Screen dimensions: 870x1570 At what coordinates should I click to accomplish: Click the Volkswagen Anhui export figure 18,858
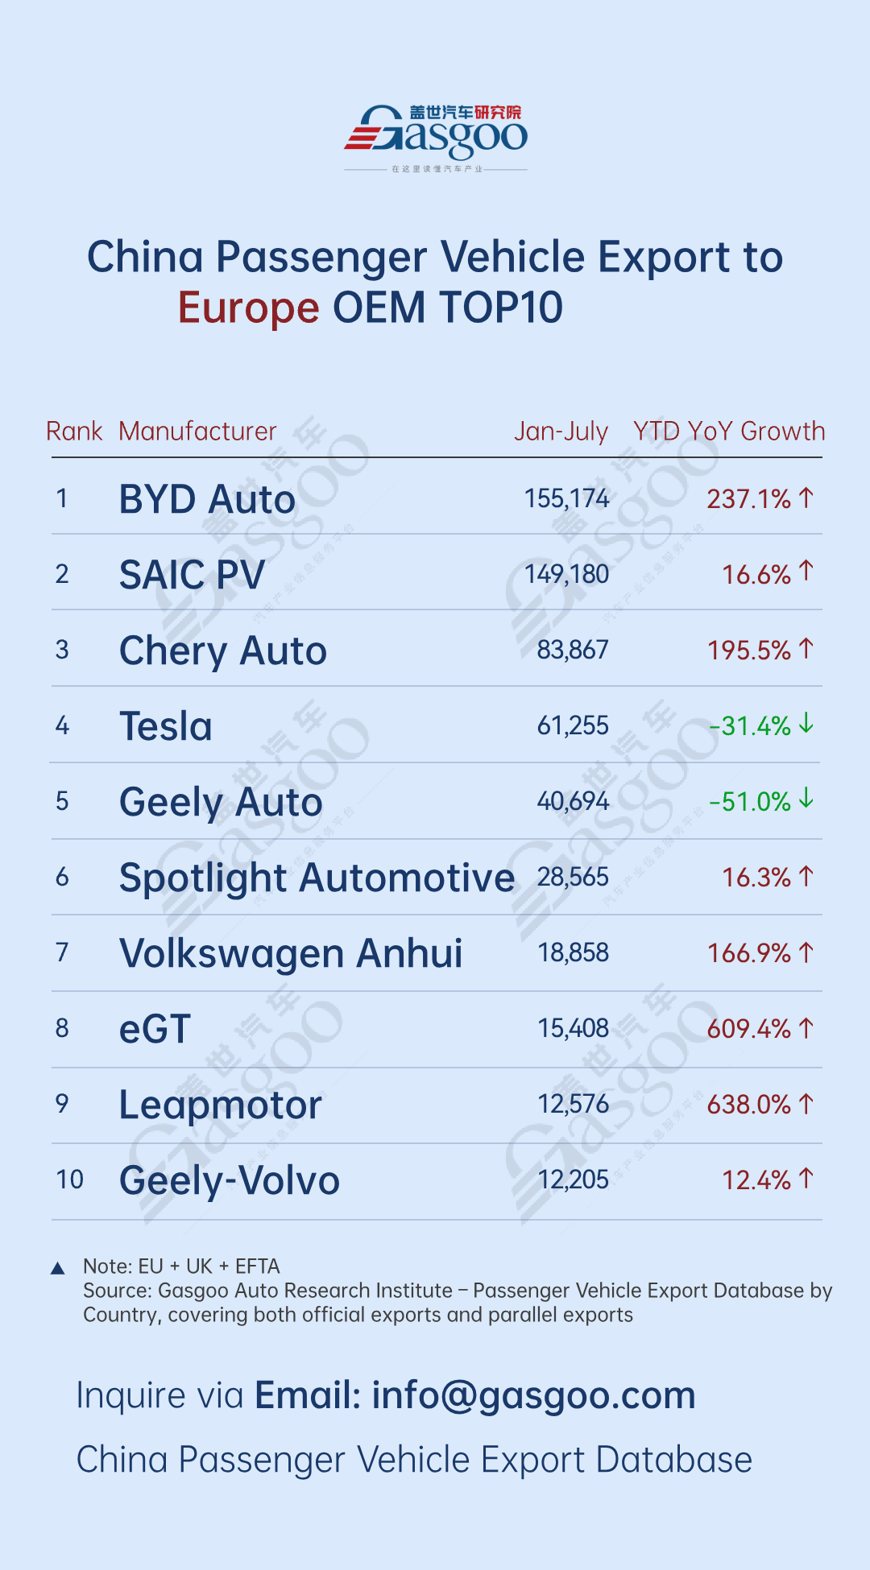point(574,953)
